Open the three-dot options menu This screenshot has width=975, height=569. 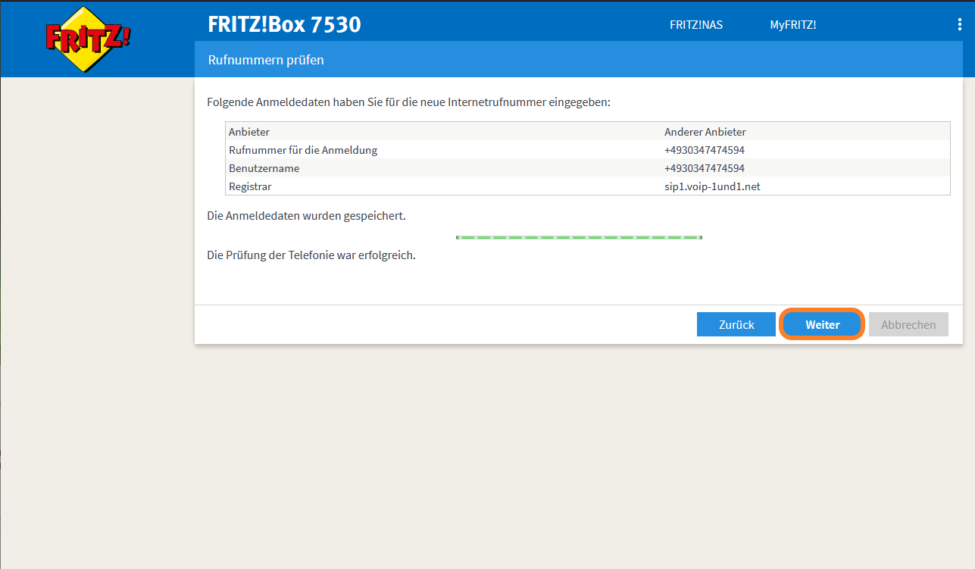coord(959,25)
